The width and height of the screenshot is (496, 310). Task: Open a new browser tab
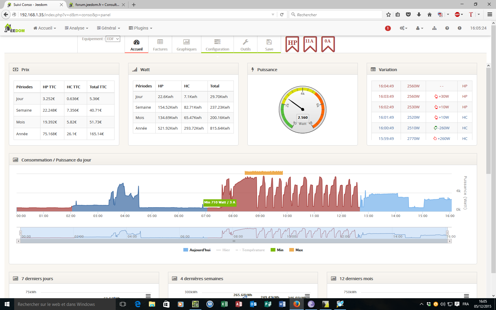(x=134, y=5)
